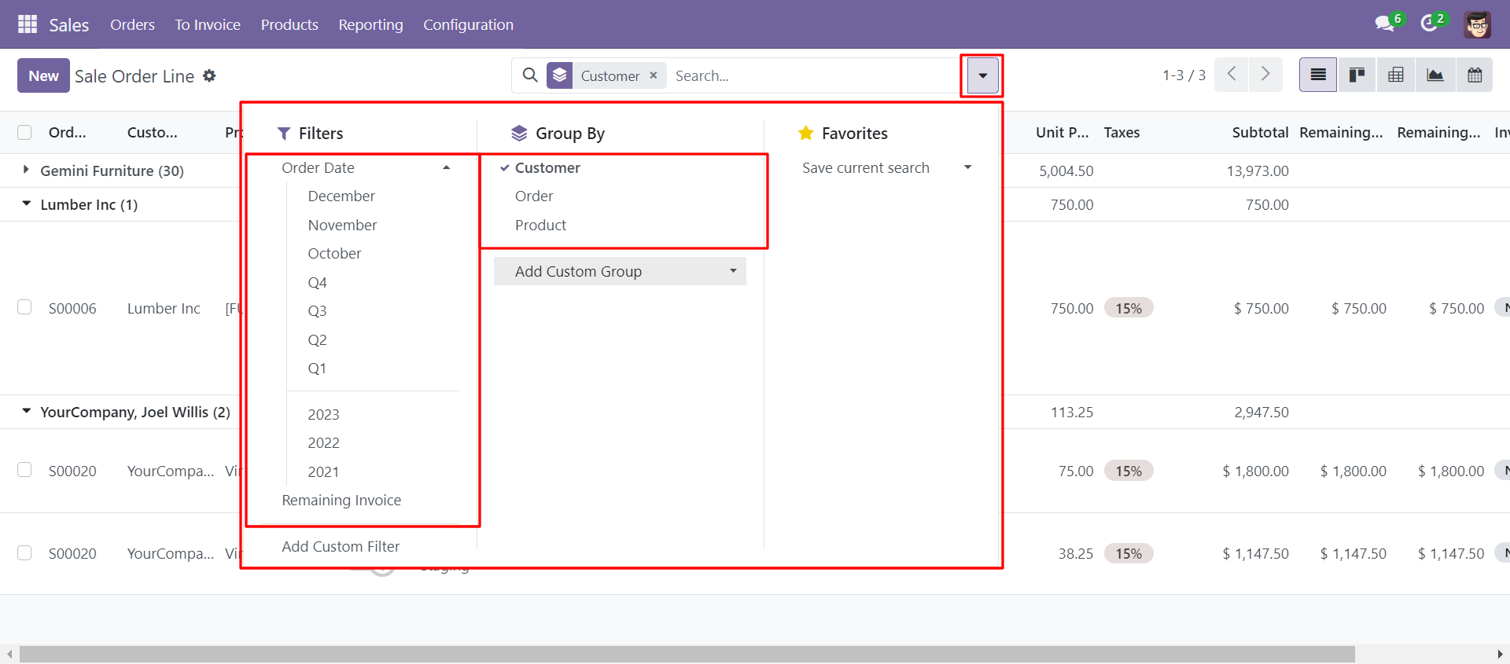Open the Configuration menu
Image resolution: width=1510 pixels, height=664 pixels.
[x=468, y=24]
